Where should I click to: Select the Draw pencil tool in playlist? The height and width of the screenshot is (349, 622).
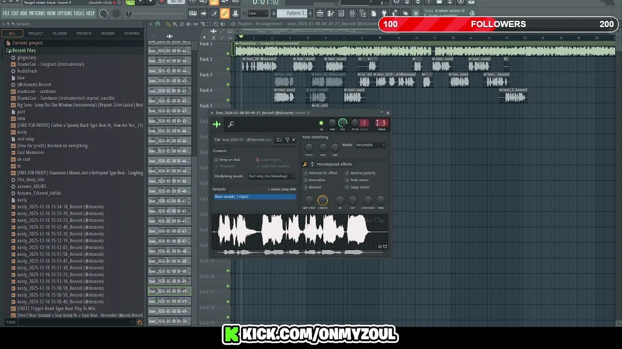(x=168, y=24)
